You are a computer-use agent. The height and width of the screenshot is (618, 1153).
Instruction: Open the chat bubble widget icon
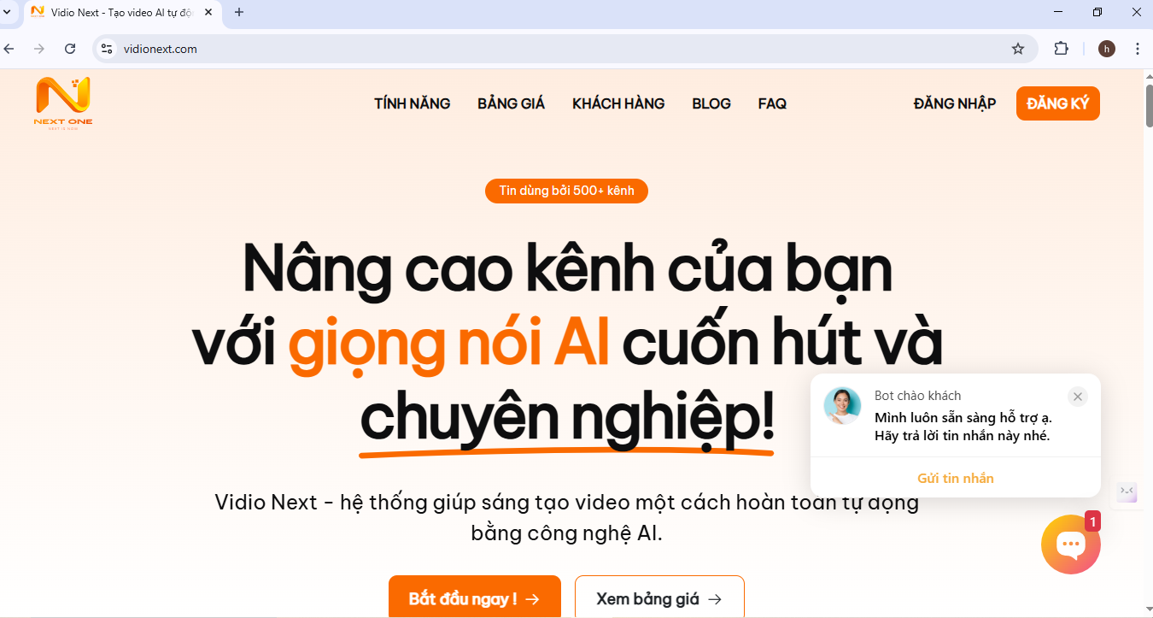1070,544
